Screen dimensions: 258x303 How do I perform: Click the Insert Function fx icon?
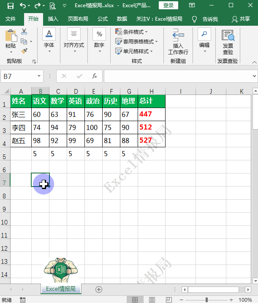point(95,76)
